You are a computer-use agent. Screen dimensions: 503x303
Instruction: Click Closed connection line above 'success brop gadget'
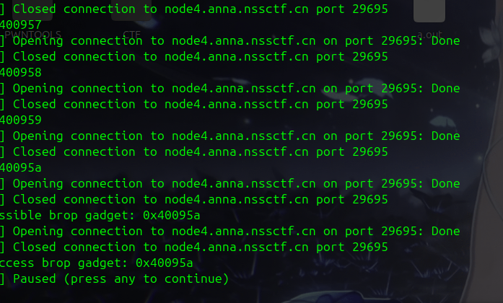click(195, 247)
